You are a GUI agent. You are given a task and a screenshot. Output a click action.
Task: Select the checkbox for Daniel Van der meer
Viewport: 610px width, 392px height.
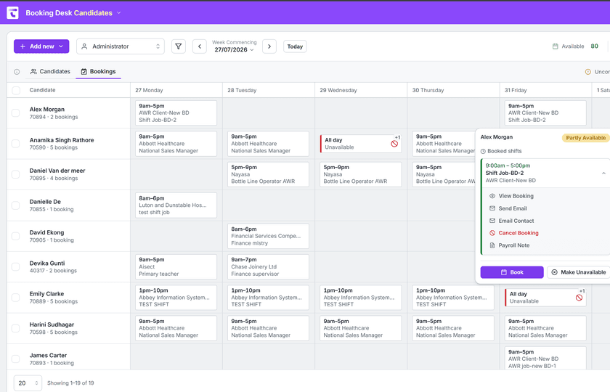15,174
